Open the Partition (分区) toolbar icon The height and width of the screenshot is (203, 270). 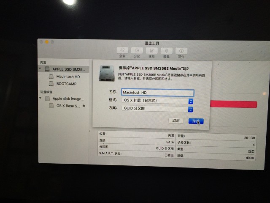pos(137,51)
